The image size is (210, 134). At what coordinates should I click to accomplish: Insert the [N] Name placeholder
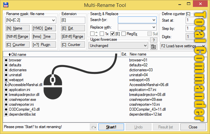tap(17, 28)
